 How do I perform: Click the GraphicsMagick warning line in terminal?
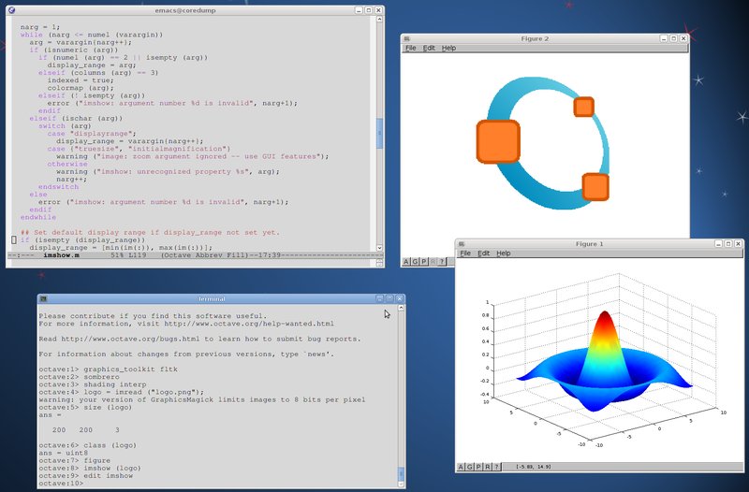click(x=202, y=400)
